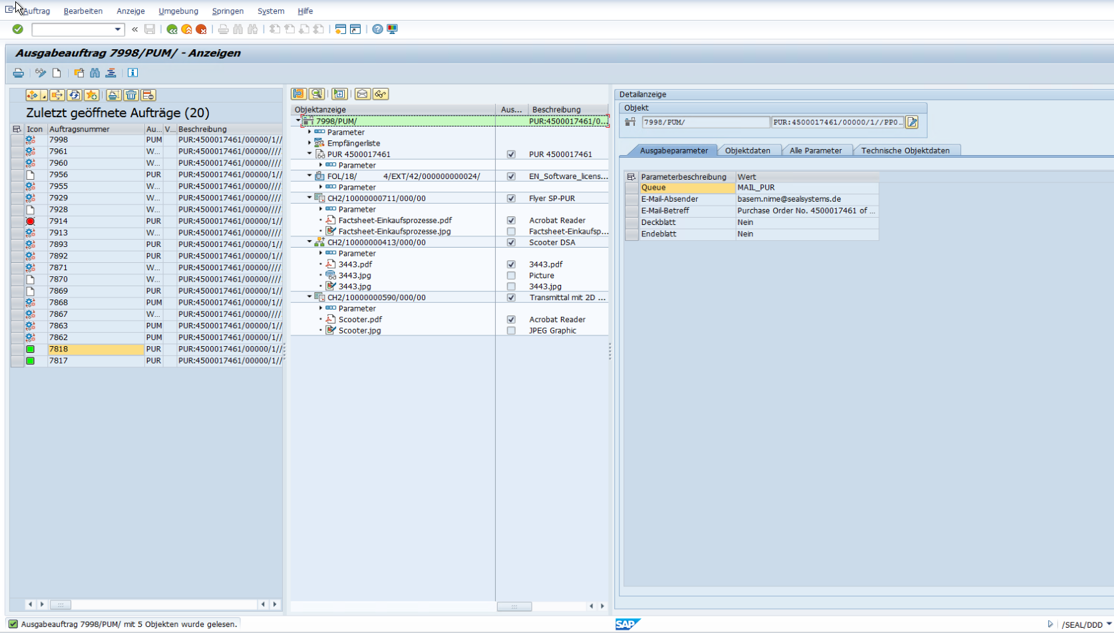Click the open envelope icon above Objektanzeige
The width and height of the screenshot is (1114, 633).
[x=363, y=94]
